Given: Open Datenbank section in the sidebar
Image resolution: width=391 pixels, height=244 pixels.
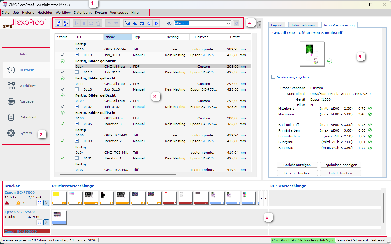Looking at the screenshot, I should click(x=26, y=117).
